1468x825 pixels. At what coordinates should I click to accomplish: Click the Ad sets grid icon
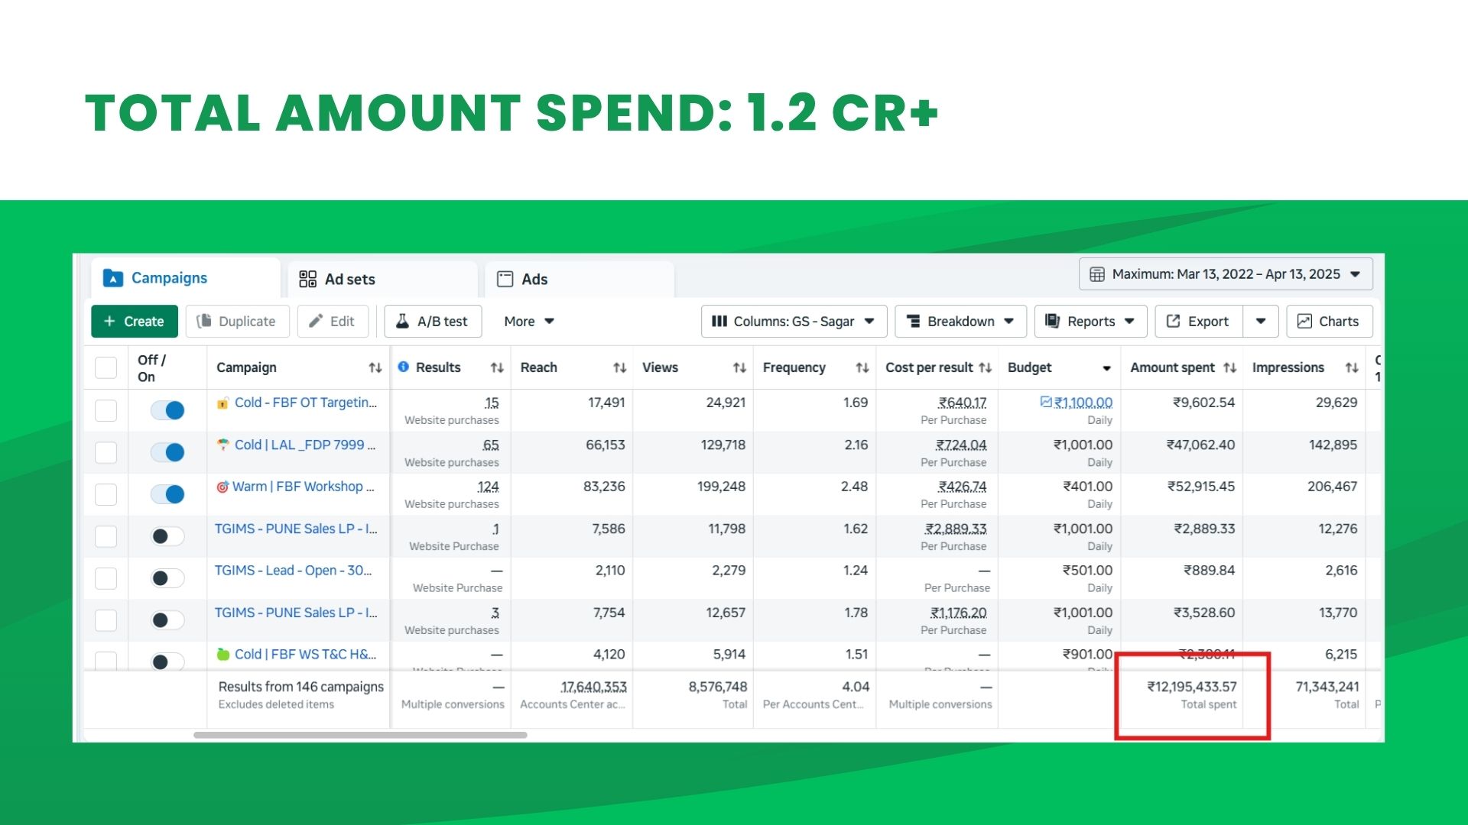(x=307, y=280)
